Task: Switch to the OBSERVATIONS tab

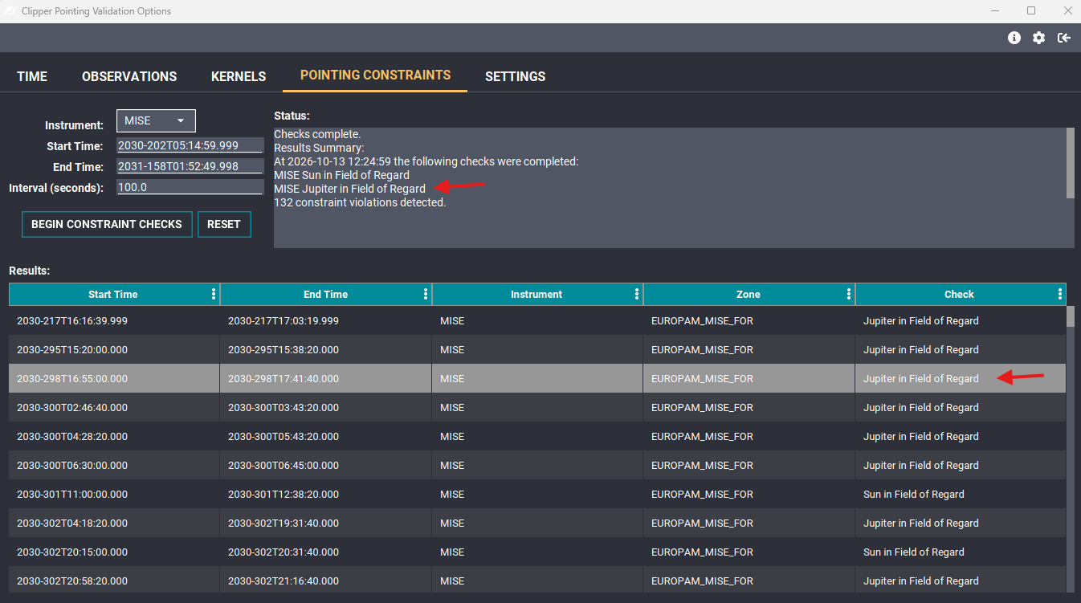Action: coord(129,76)
